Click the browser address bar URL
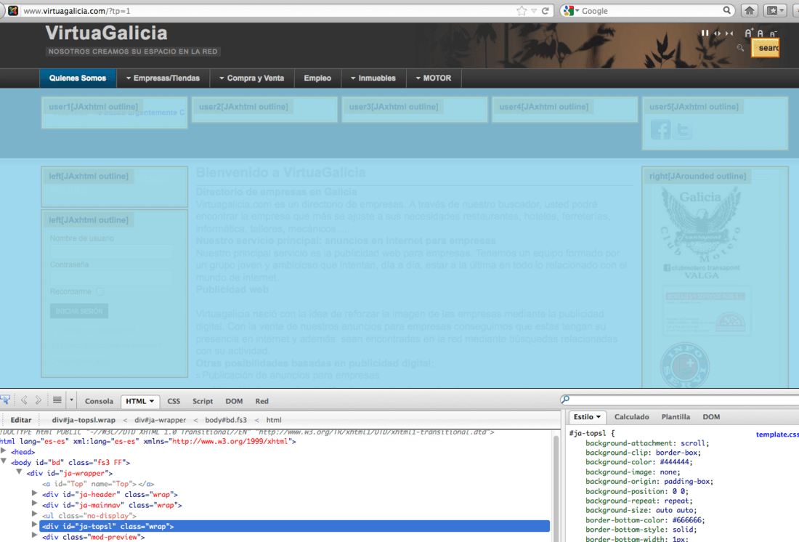This screenshot has height=542, width=799. pos(77,11)
